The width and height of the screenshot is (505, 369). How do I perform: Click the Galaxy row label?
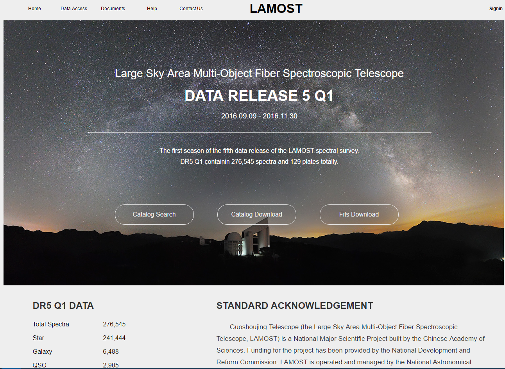42,351
